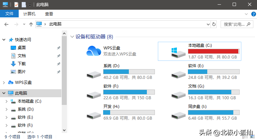257x140 pixels.
Task: Select the 文档 (G:) drive icon
Action: pos(178,95)
